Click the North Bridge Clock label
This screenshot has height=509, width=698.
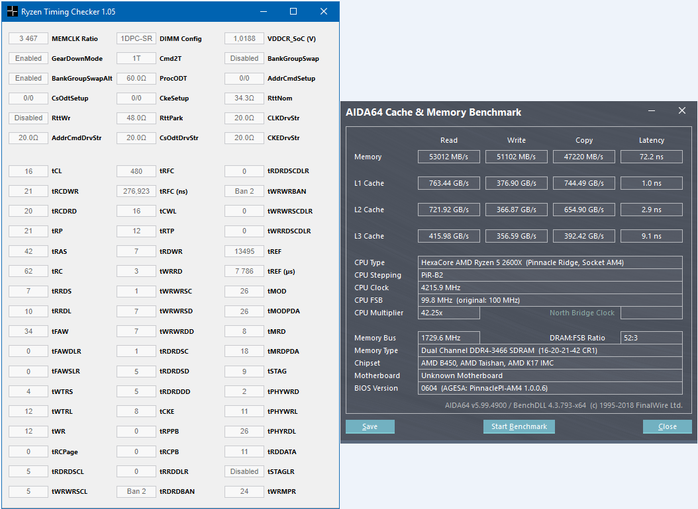pos(582,313)
